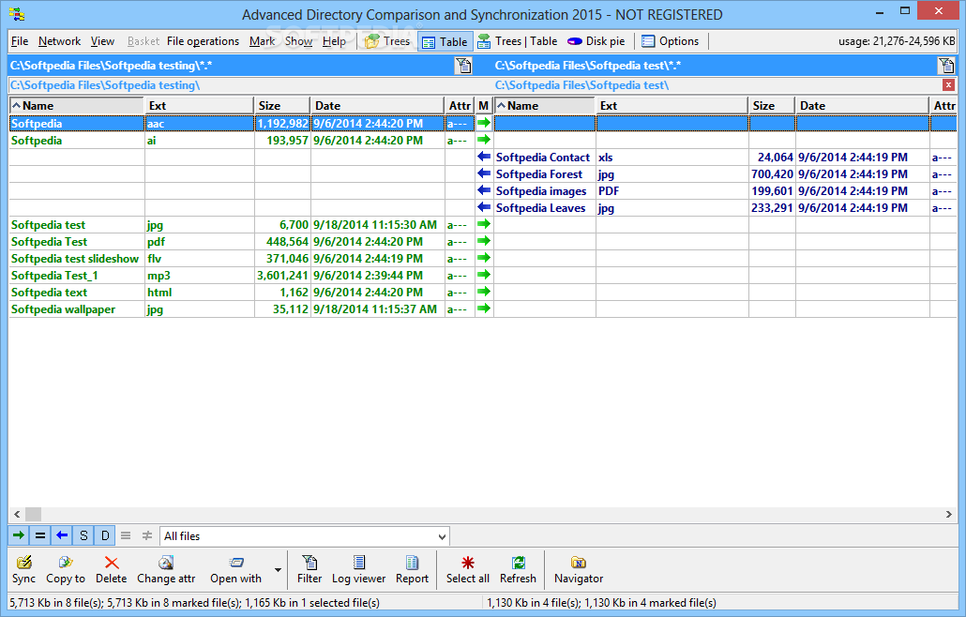This screenshot has height=617, width=966.
Task: Expand the Open with dropdown arrow
Action: pyautogui.click(x=278, y=569)
